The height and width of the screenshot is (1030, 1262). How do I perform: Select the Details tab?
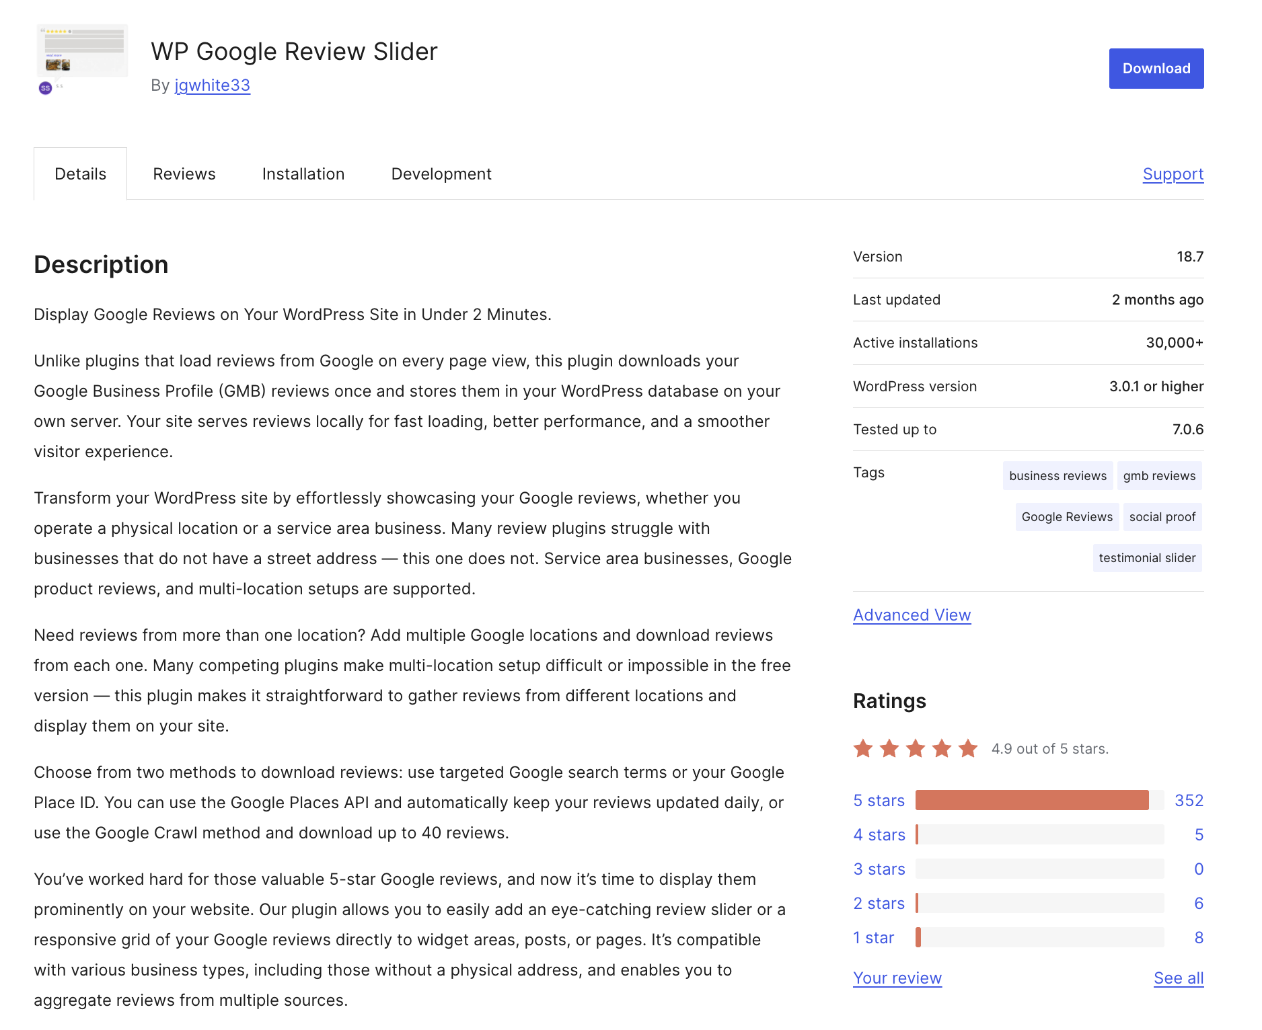click(81, 174)
